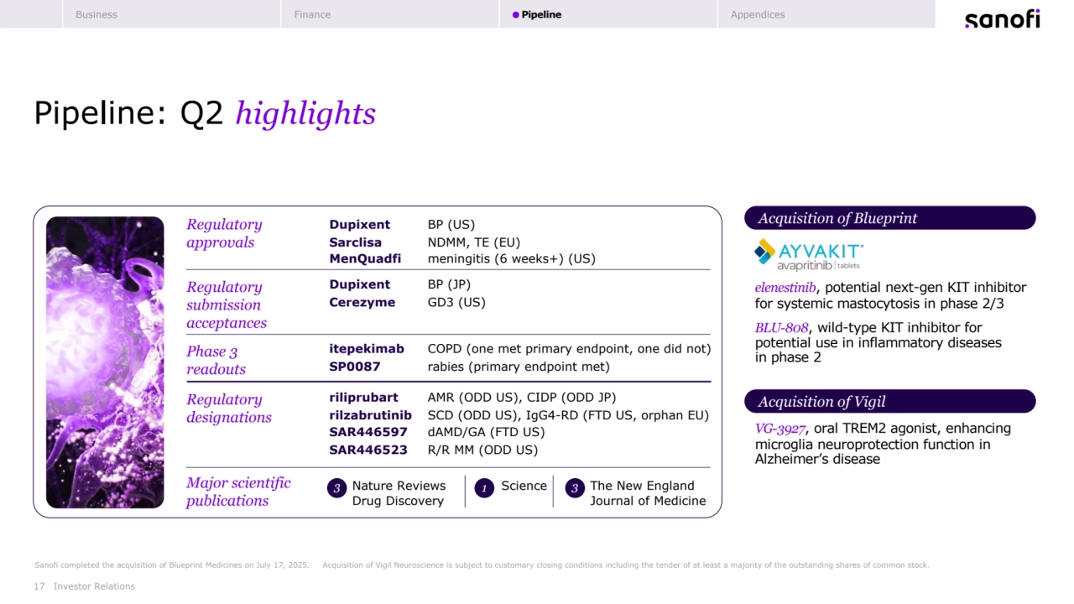
Task: Click the dAMD/GA (FTD US) text
Action: [x=486, y=432]
